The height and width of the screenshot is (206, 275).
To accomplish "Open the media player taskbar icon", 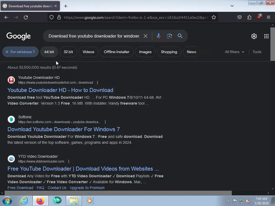I will (x=90, y=201).
